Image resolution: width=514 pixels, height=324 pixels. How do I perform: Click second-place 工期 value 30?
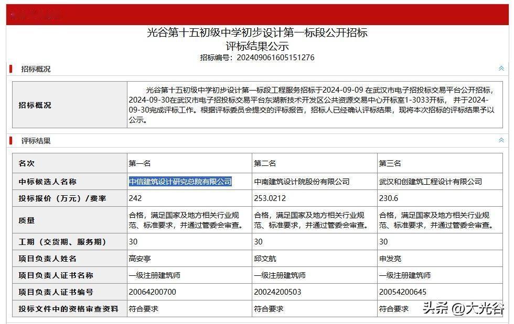click(x=258, y=242)
